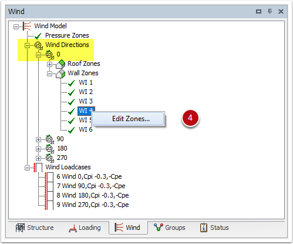
Task: Collapse the Wall Zones node
Action: coord(49,74)
